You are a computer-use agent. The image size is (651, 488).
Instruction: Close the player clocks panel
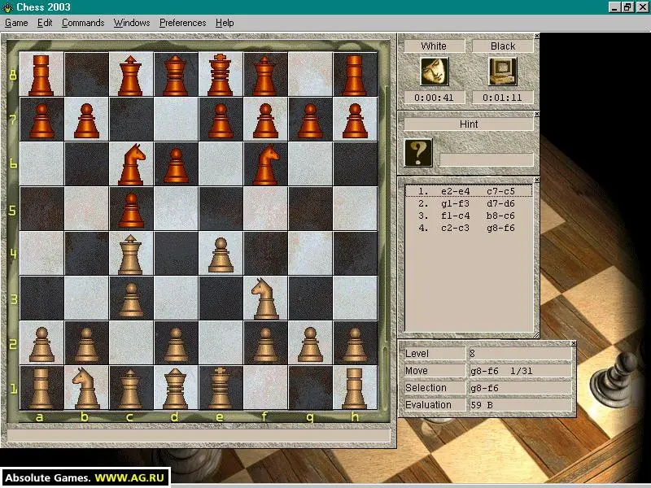(536, 36)
